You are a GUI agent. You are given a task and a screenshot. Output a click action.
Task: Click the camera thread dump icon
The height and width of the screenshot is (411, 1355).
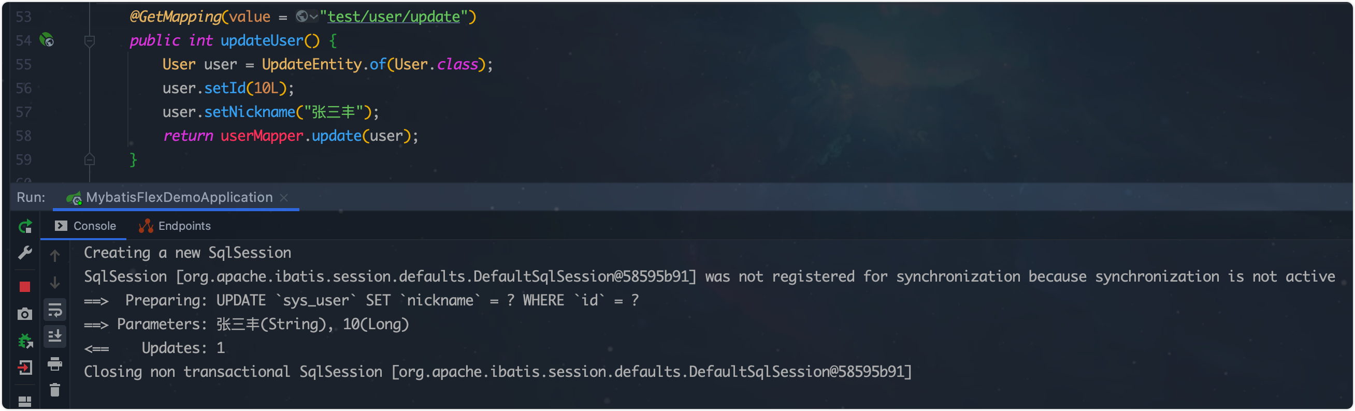(x=25, y=314)
